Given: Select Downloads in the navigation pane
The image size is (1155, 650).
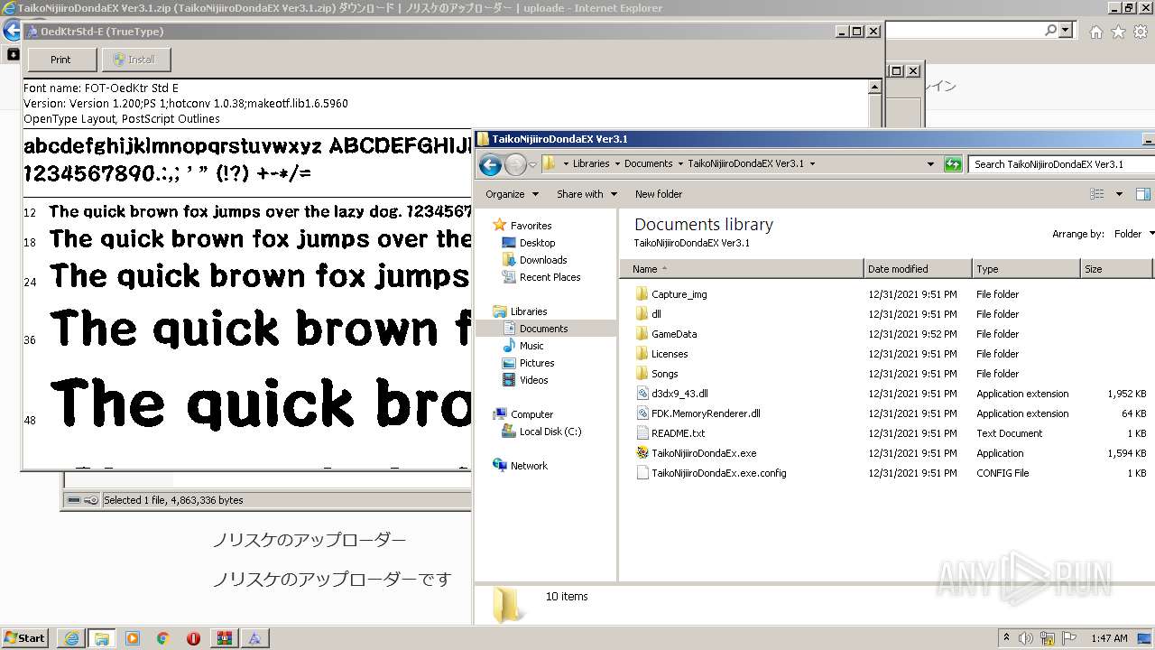Looking at the screenshot, I should [542, 260].
